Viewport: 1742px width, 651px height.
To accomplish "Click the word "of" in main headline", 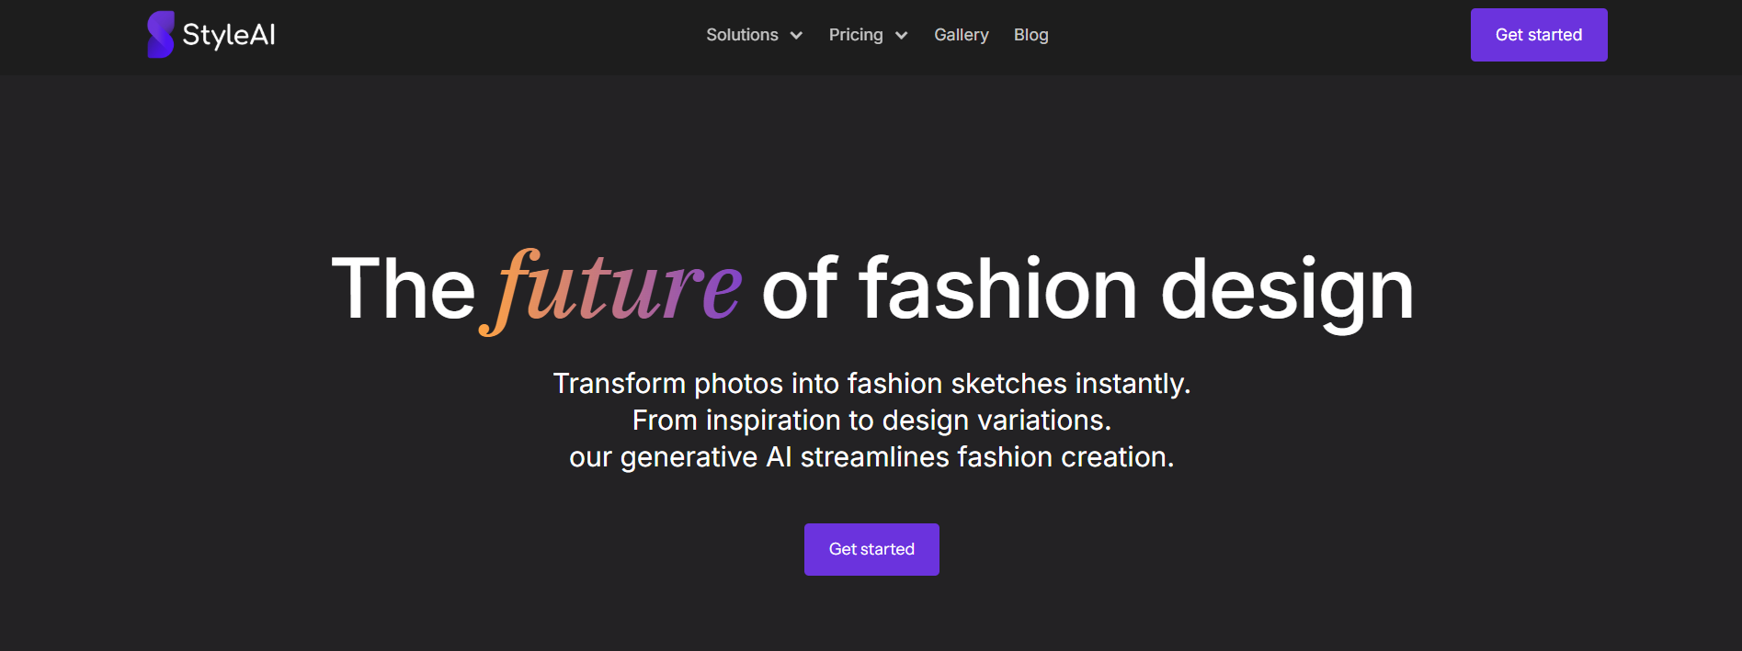I will pyautogui.click(x=800, y=289).
